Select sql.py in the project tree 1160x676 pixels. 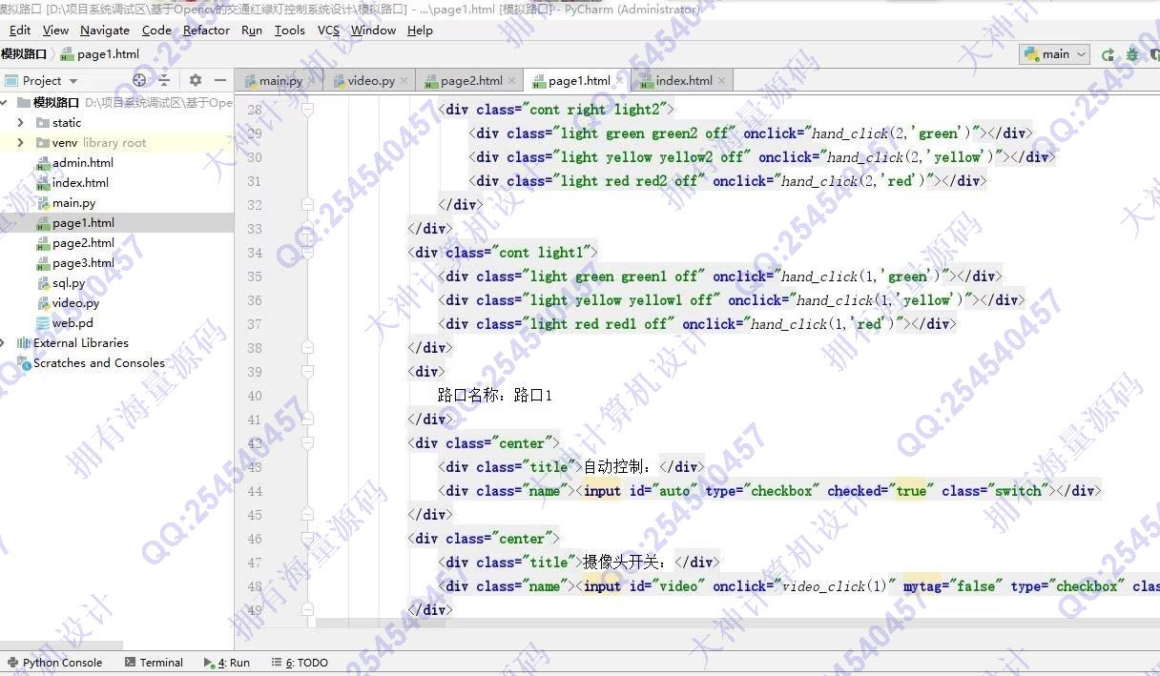pos(69,283)
